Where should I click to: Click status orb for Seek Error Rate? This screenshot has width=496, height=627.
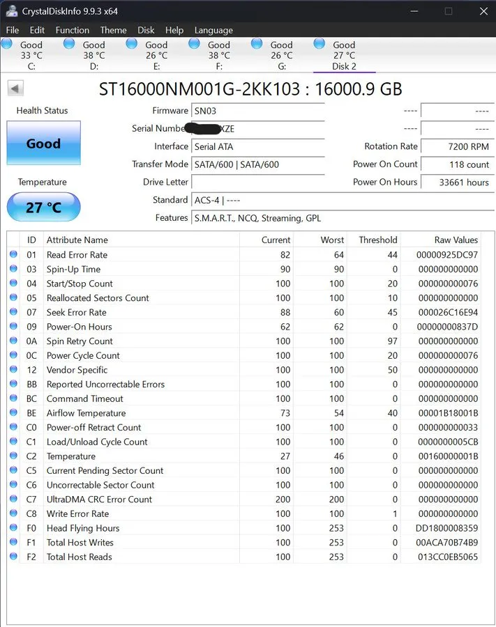click(13, 311)
